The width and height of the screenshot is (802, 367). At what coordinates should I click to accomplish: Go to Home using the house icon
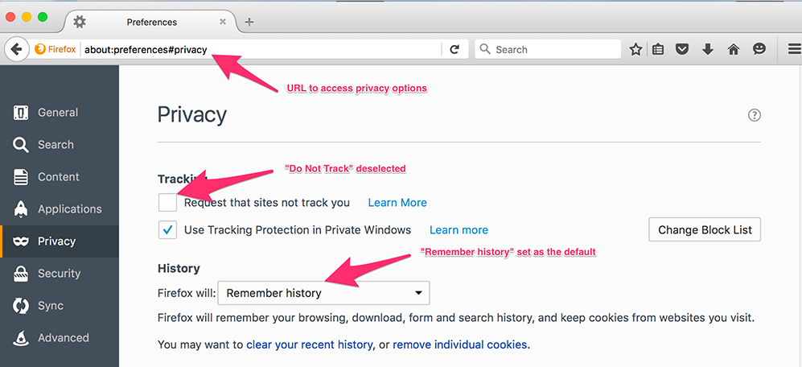pos(734,49)
